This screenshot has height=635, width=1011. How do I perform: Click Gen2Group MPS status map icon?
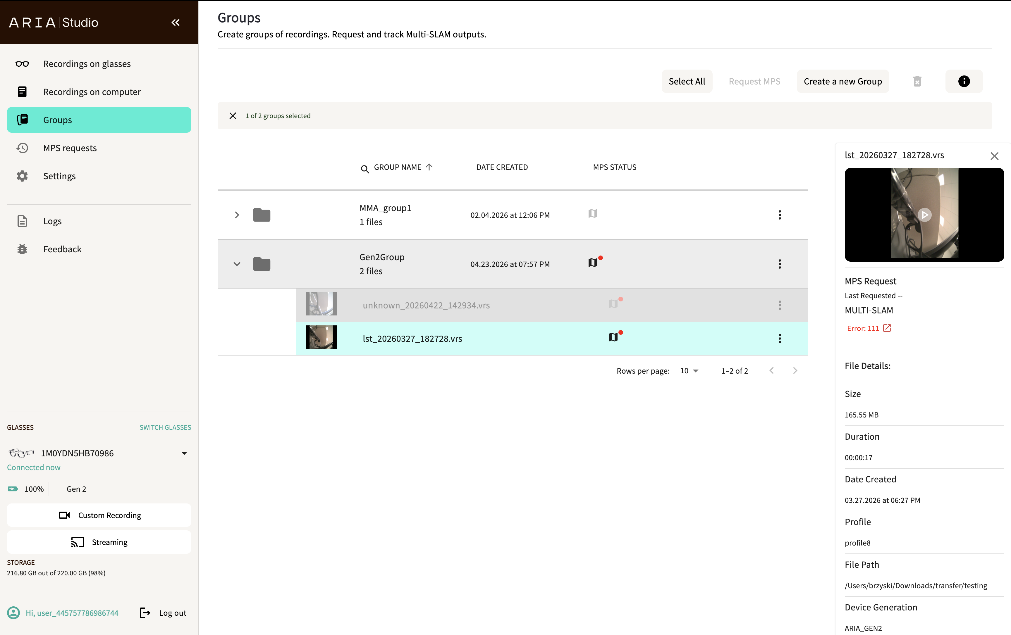coord(594,262)
